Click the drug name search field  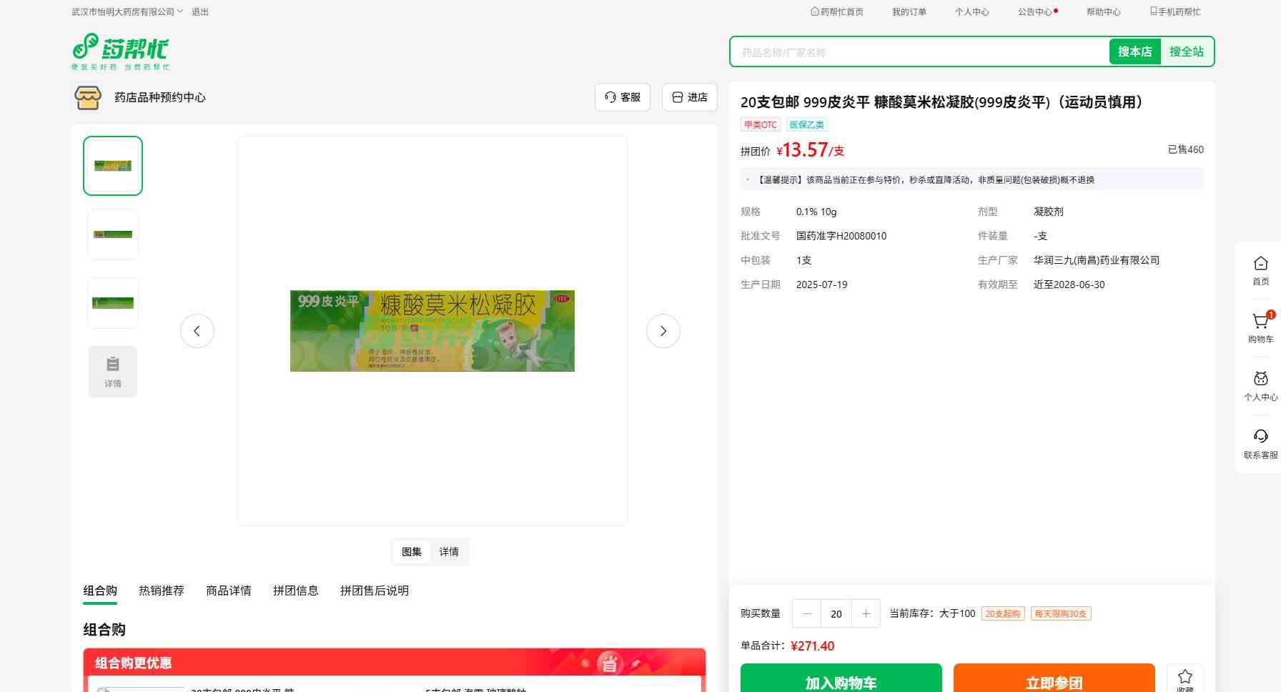point(919,52)
